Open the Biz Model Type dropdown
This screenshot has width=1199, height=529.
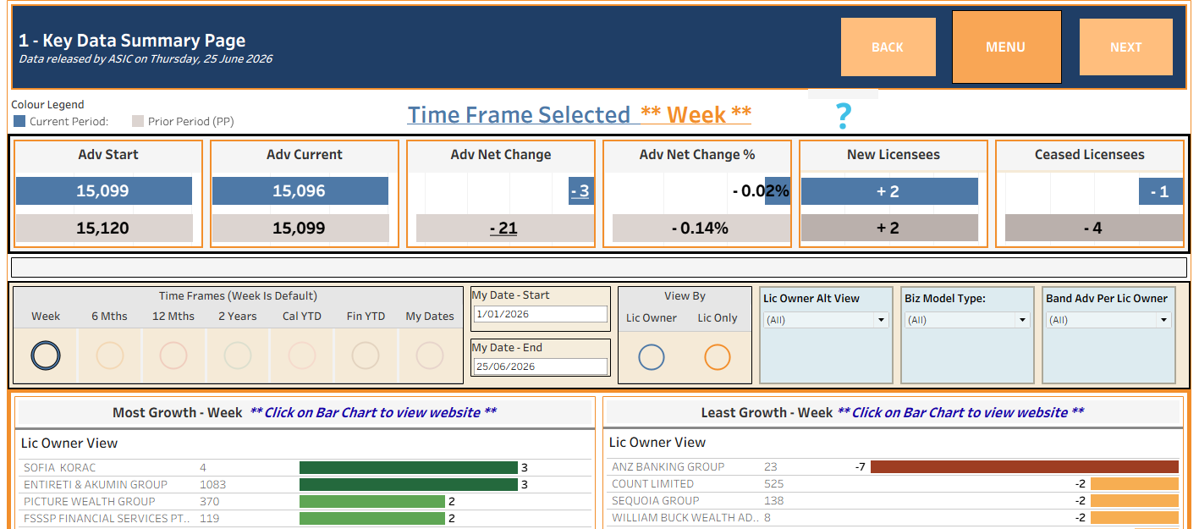[x=967, y=320]
